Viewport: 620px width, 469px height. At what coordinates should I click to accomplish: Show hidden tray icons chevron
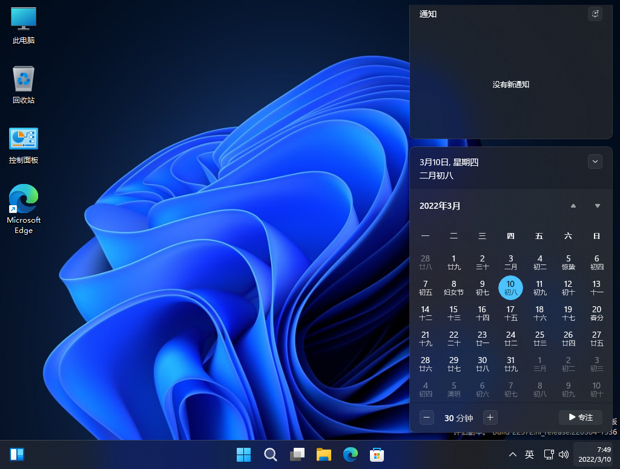click(x=512, y=454)
